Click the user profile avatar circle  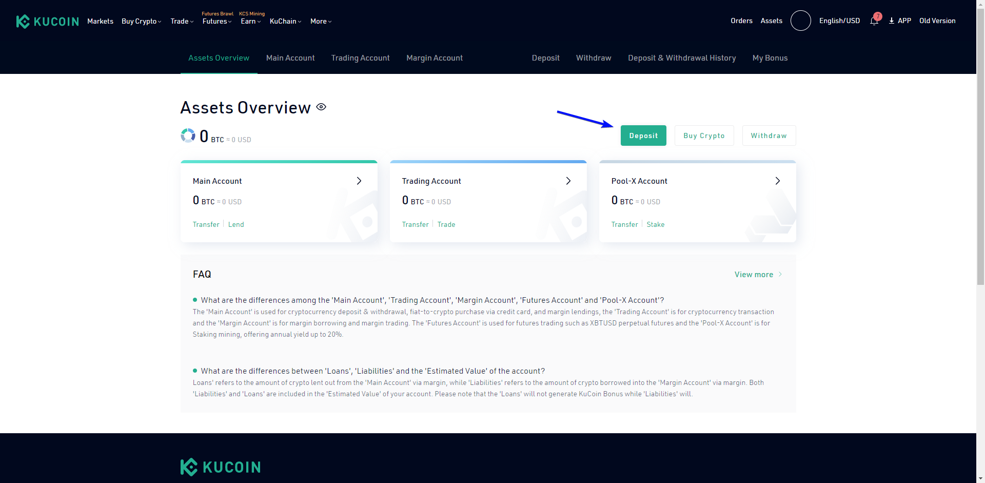coord(800,21)
